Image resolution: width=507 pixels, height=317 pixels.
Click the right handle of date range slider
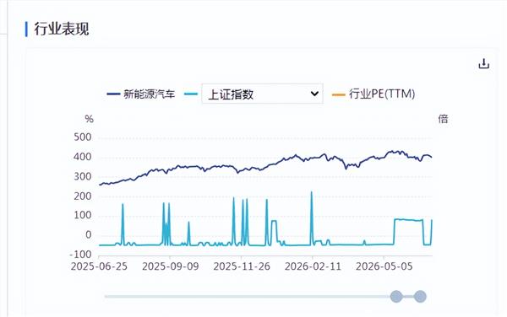tap(420, 296)
